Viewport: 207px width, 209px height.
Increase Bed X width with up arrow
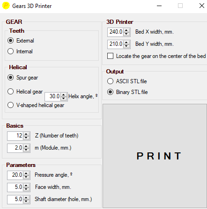pyautogui.click(x=126, y=30)
